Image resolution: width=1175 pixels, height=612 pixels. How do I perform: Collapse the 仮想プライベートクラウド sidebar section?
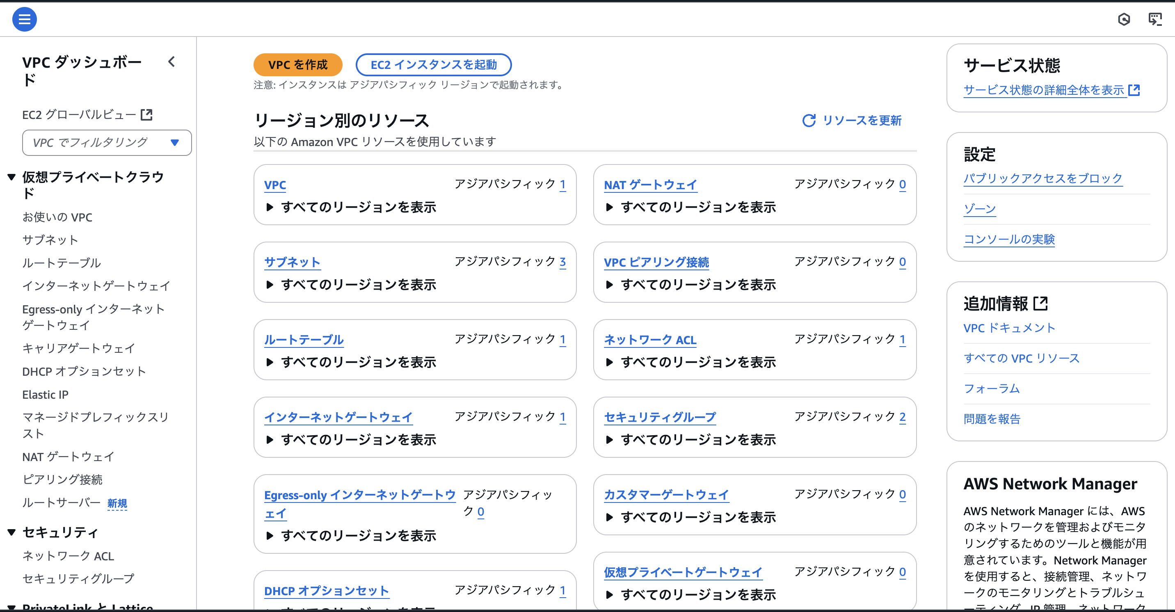[x=12, y=177]
